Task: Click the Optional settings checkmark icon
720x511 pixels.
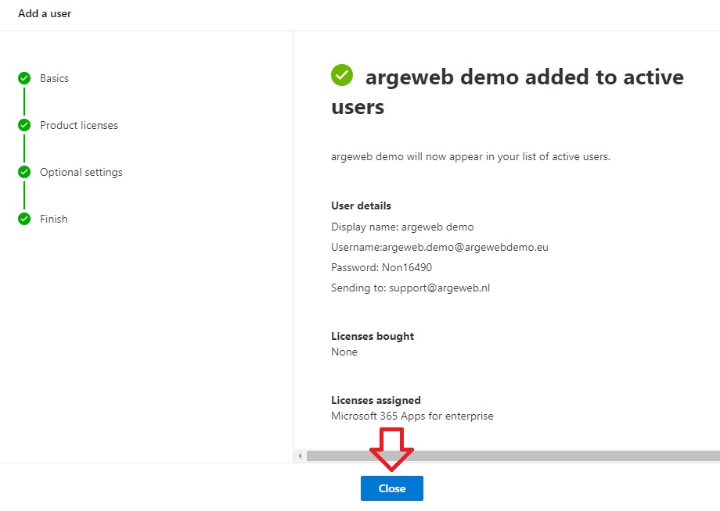Action: [24, 172]
